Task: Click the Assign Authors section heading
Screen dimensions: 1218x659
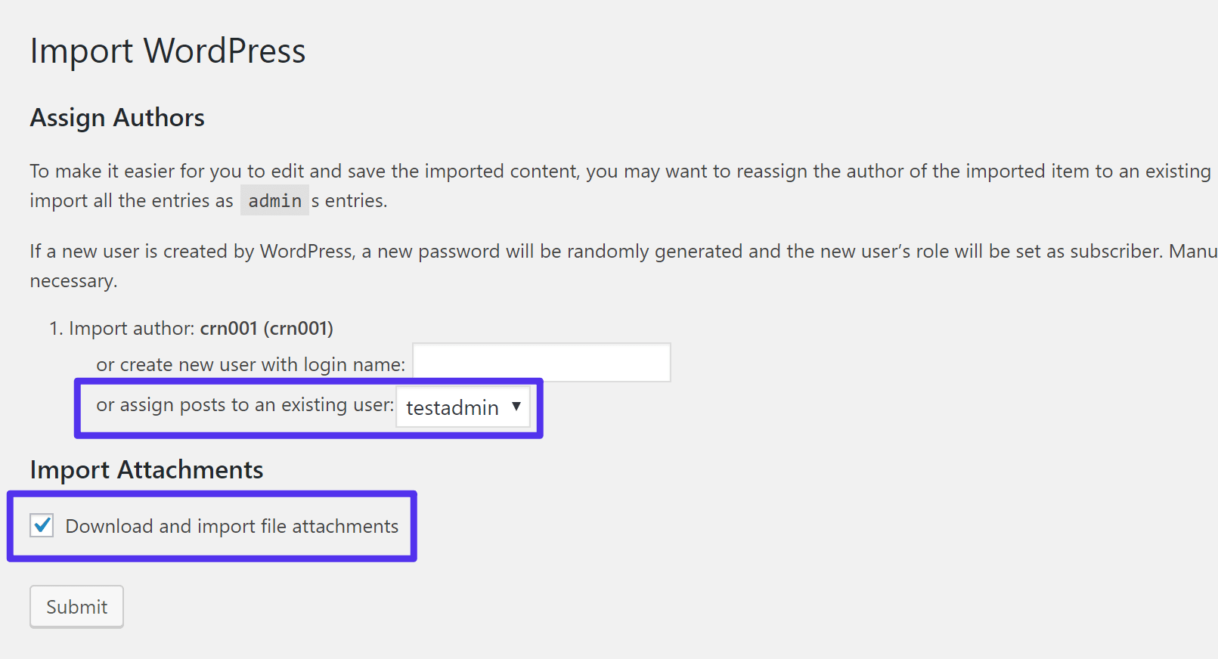Action: 116,118
